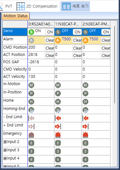Click Homing-End check icon of axis 0

click(31, 110)
